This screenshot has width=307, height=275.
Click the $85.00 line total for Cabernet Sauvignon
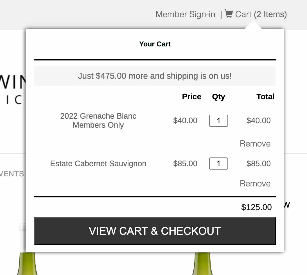[258, 164]
